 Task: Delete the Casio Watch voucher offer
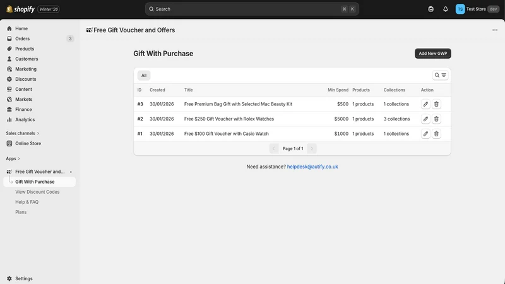pyautogui.click(x=436, y=134)
